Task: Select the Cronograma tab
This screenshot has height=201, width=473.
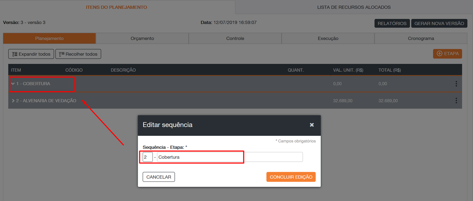Action: point(421,38)
